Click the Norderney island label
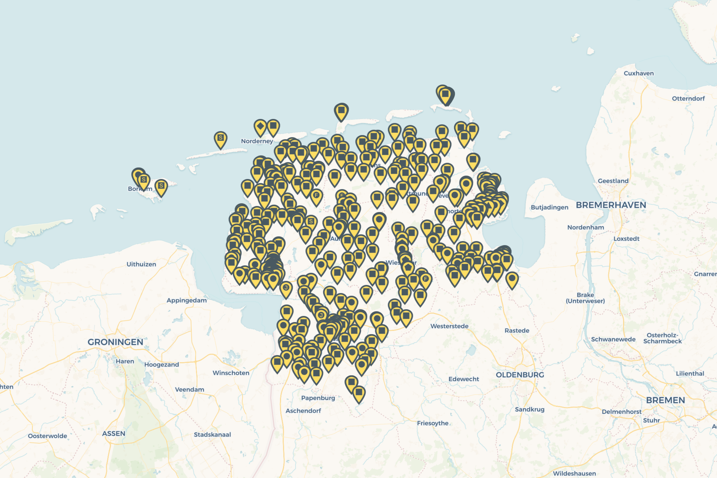This screenshot has width=717, height=478. [x=257, y=141]
